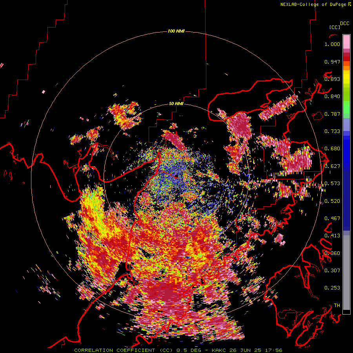Select the 0.840 scale value
Screen dimensions: 353x353
(x=332, y=96)
